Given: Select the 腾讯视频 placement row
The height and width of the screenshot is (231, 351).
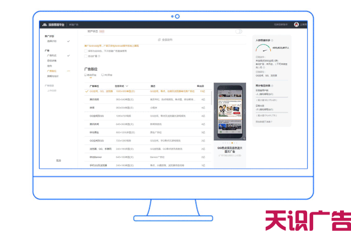Looking at the screenshot, I should click(x=148, y=100).
